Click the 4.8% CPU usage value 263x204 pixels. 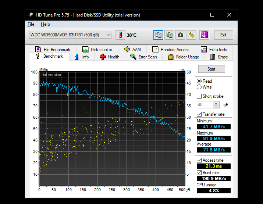tap(214, 191)
